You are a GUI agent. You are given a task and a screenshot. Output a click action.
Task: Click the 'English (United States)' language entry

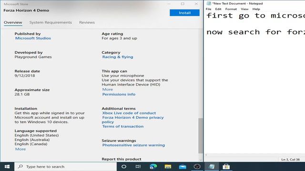pos(37,135)
